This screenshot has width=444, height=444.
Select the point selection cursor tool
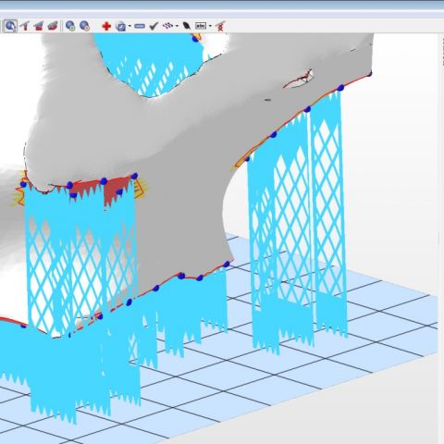10,26
